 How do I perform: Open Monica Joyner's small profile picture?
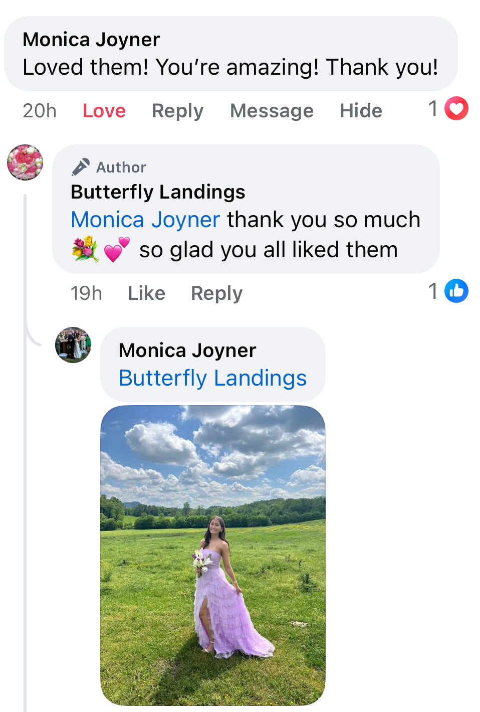click(x=73, y=345)
